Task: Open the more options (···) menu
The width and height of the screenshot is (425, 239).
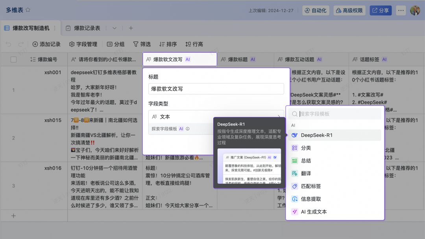Action: coord(401,10)
